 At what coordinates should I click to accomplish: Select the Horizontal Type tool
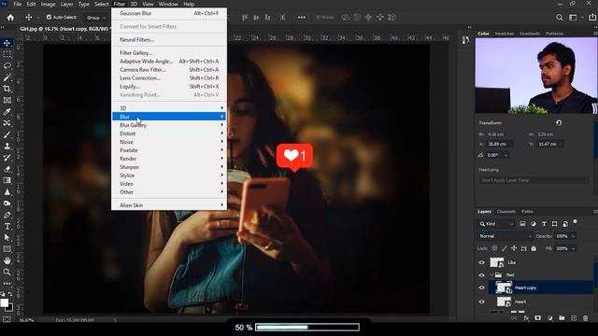[7, 226]
